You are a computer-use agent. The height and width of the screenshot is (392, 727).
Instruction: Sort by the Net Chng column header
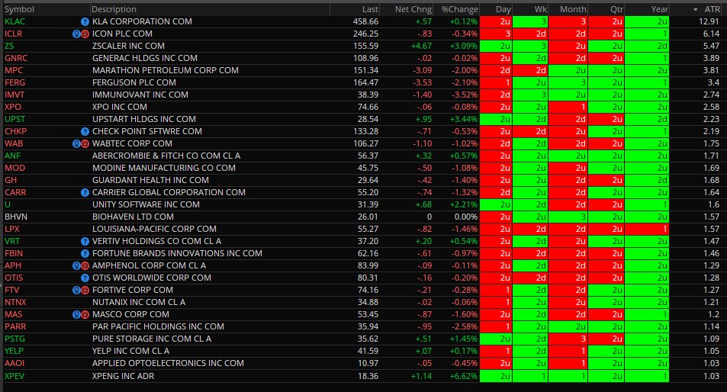(x=413, y=9)
